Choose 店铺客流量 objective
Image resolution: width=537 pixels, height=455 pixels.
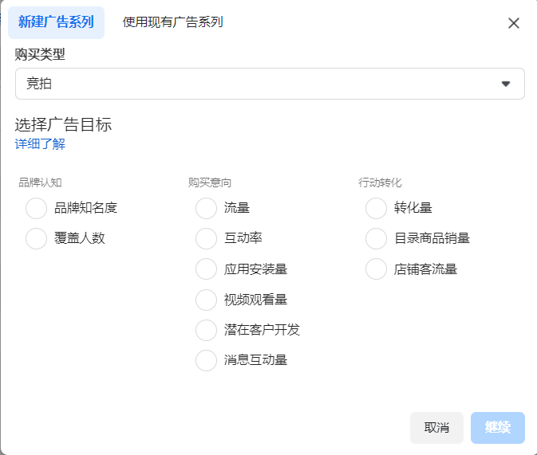[377, 269]
